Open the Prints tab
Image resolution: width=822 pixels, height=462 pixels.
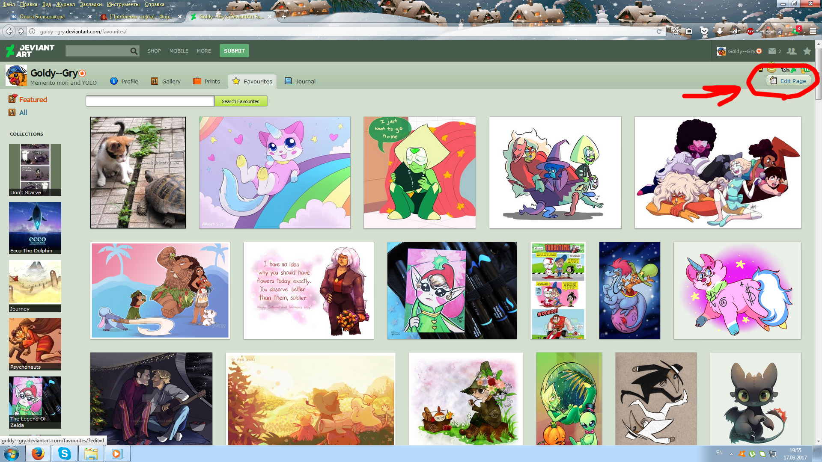[x=207, y=81]
